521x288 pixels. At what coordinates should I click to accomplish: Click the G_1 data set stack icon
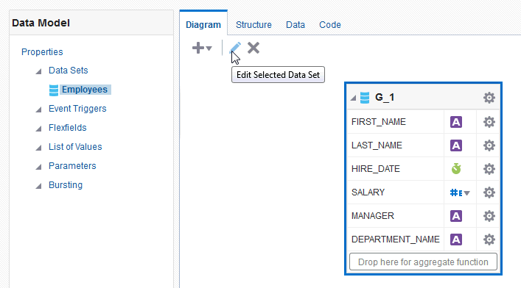point(365,98)
